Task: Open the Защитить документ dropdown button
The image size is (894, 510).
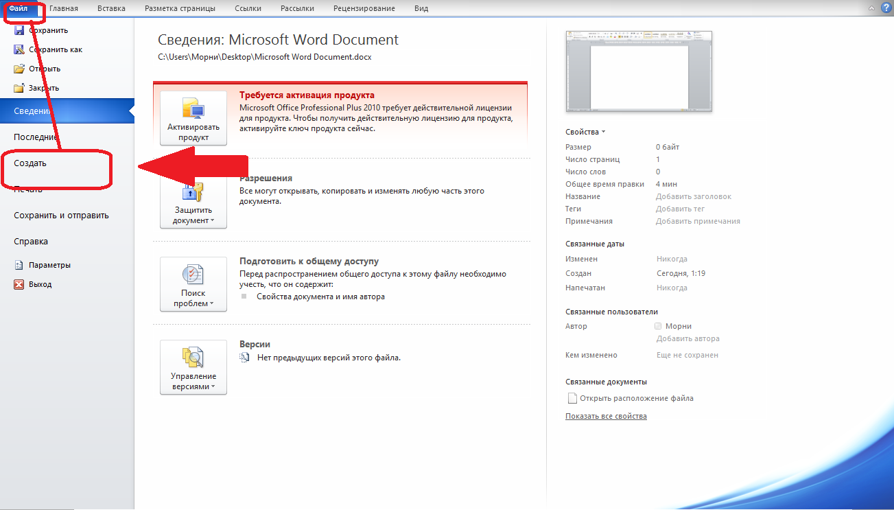Action: 193,201
